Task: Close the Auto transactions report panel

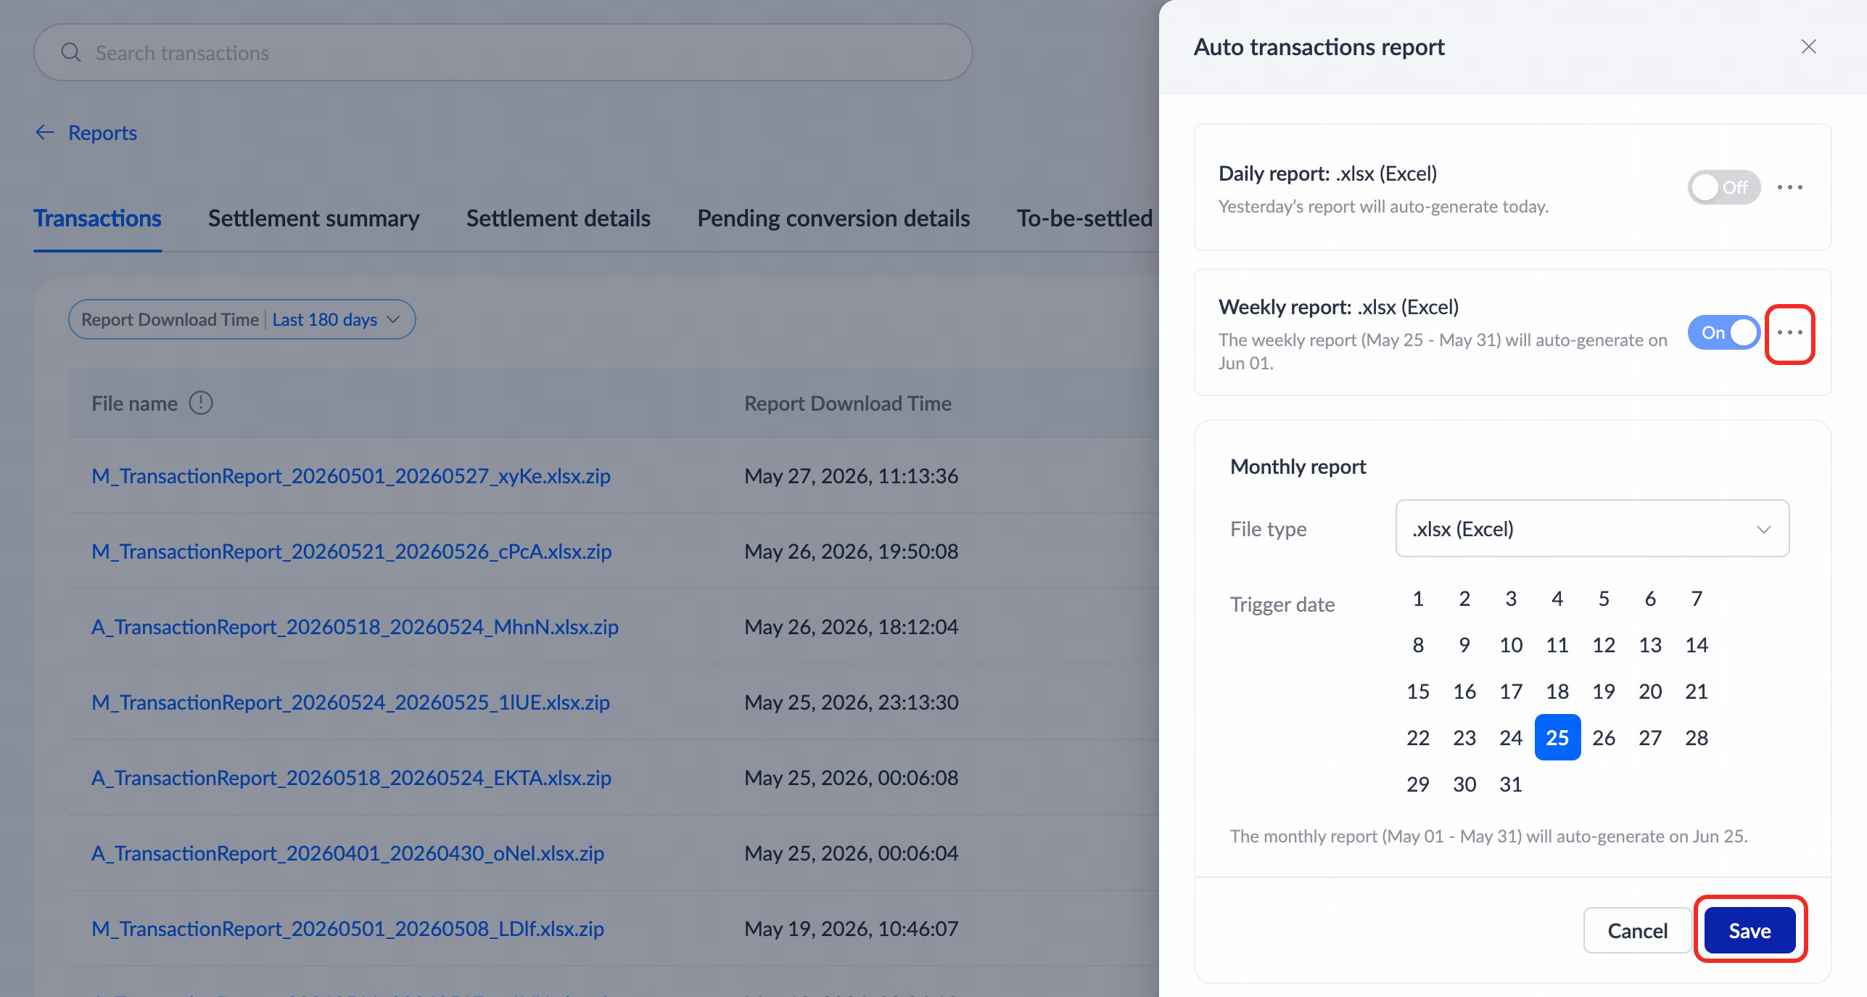Action: tap(1808, 47)
